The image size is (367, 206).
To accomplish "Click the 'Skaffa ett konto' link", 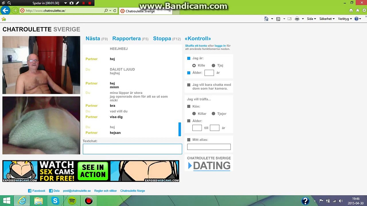I will coord(196,46).
